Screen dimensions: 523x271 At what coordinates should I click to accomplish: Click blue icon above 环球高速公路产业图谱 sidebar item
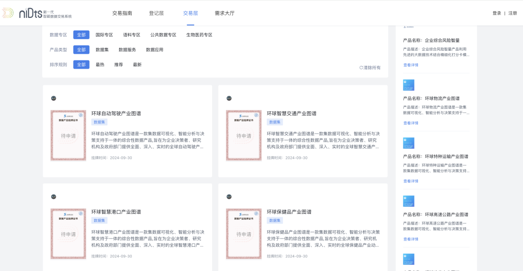pos(409,201)
